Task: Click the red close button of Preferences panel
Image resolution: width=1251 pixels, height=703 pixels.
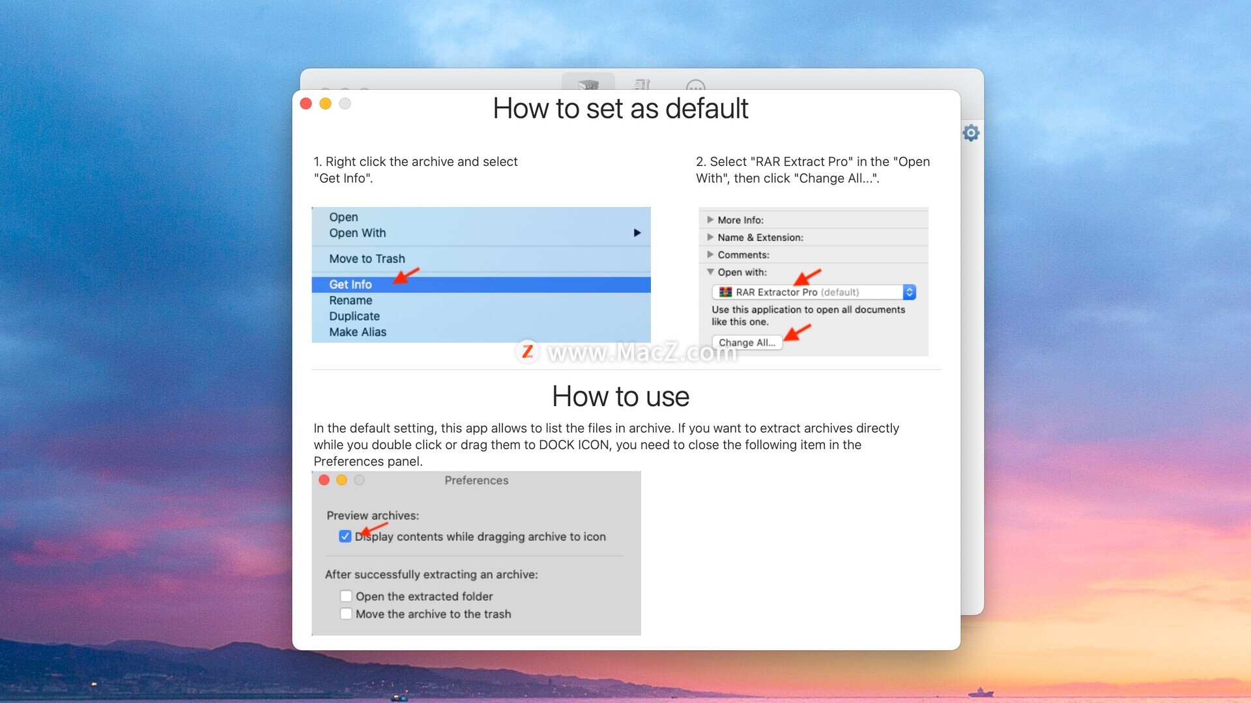Action: 324,480
